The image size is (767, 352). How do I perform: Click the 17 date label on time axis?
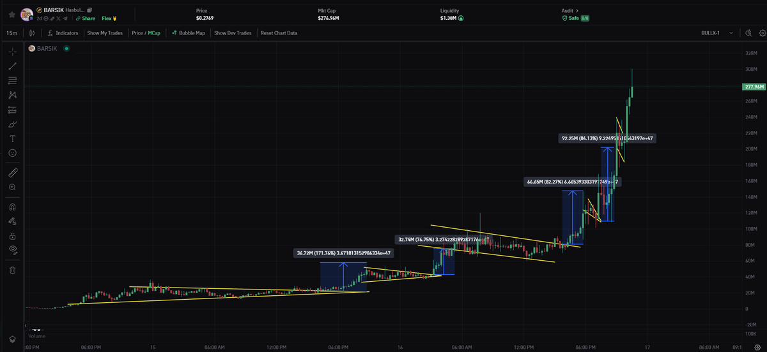646,348
